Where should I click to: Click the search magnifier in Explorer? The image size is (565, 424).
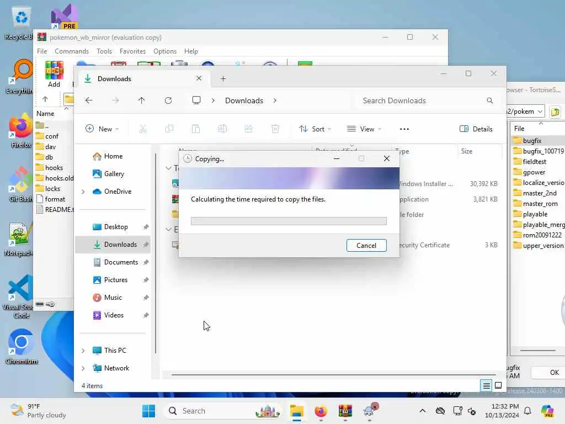(490, 100)
